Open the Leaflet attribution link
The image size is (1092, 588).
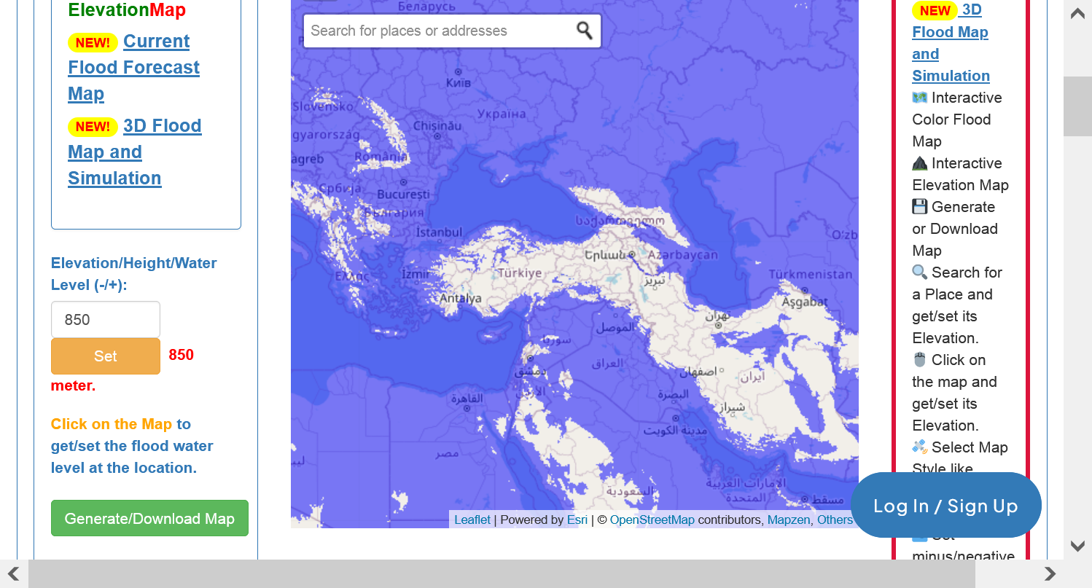point(472,520)
